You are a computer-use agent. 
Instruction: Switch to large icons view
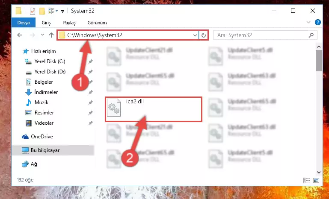(316, 180)
